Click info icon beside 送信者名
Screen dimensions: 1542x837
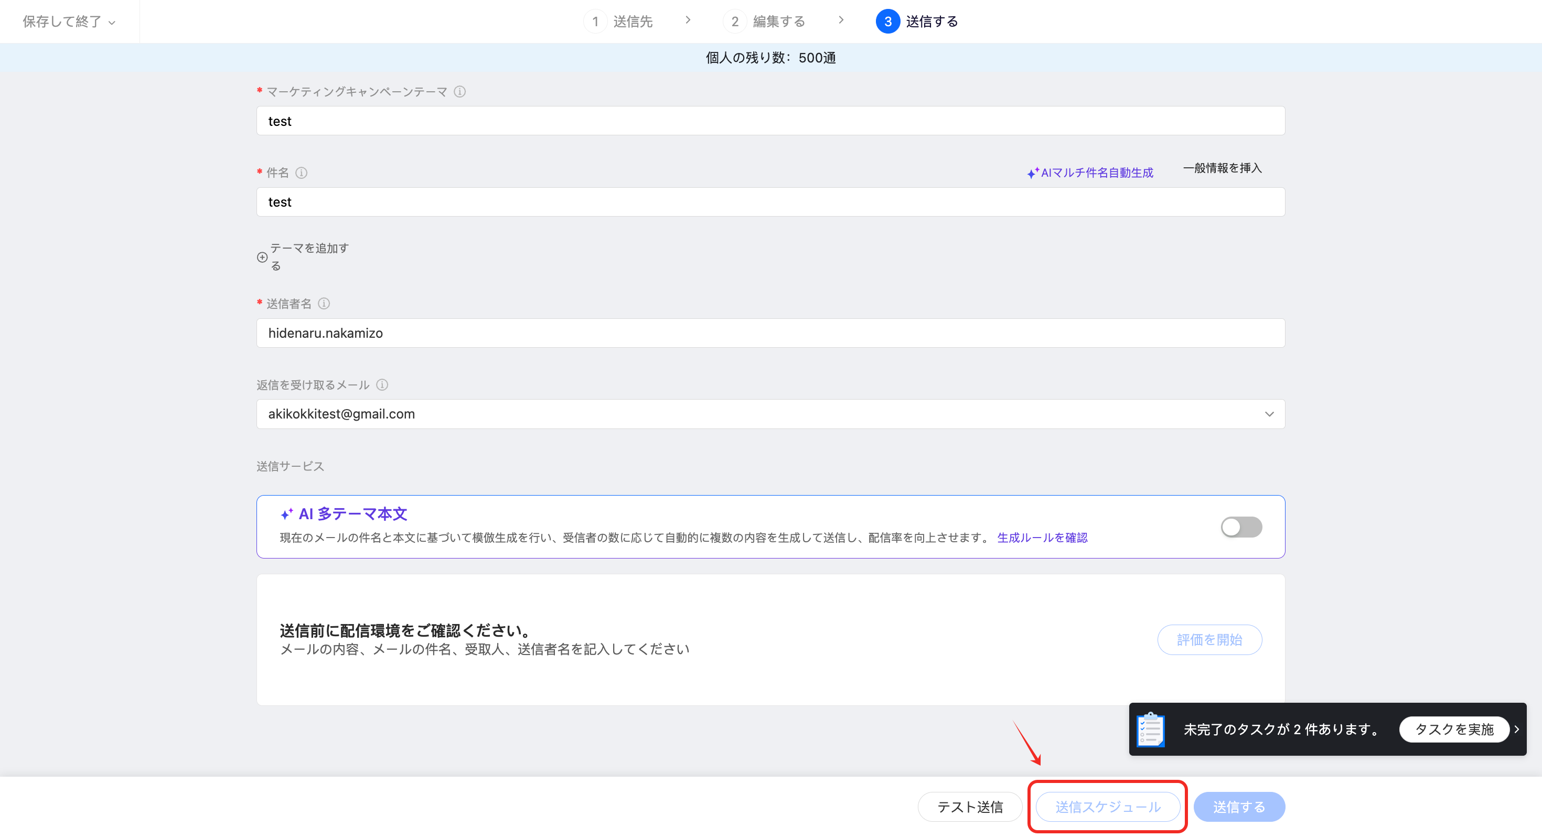coord(324,304)
